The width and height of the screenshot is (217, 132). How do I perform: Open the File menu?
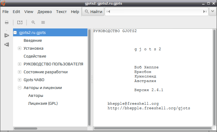coord(5,12)
